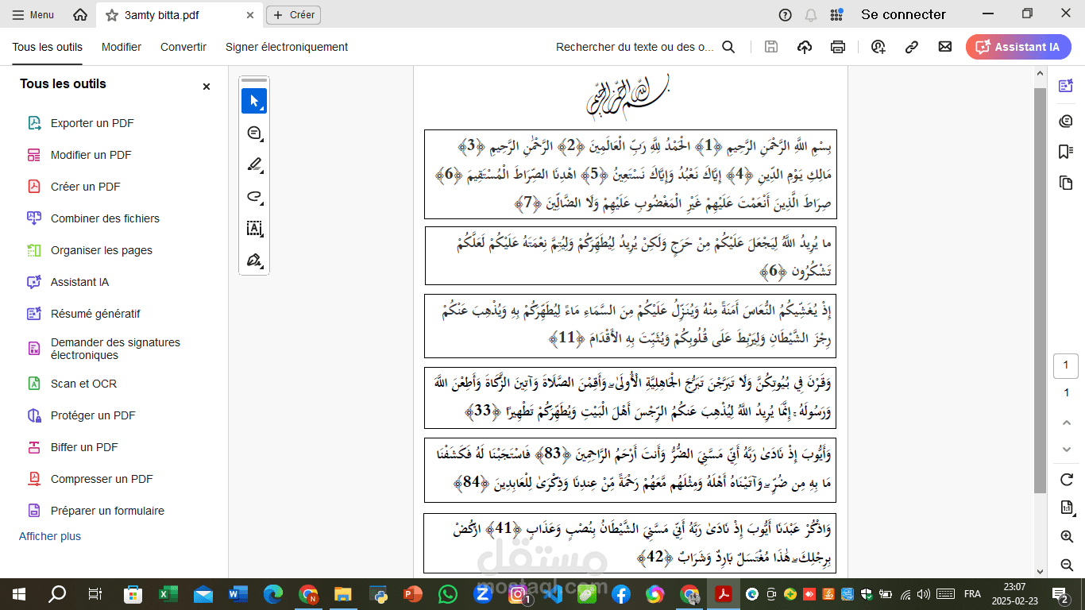The height and width of the screenshot is (610, 1085).
Task: Click the vertical document scrollbar
Action: [x=1040, y=290]
